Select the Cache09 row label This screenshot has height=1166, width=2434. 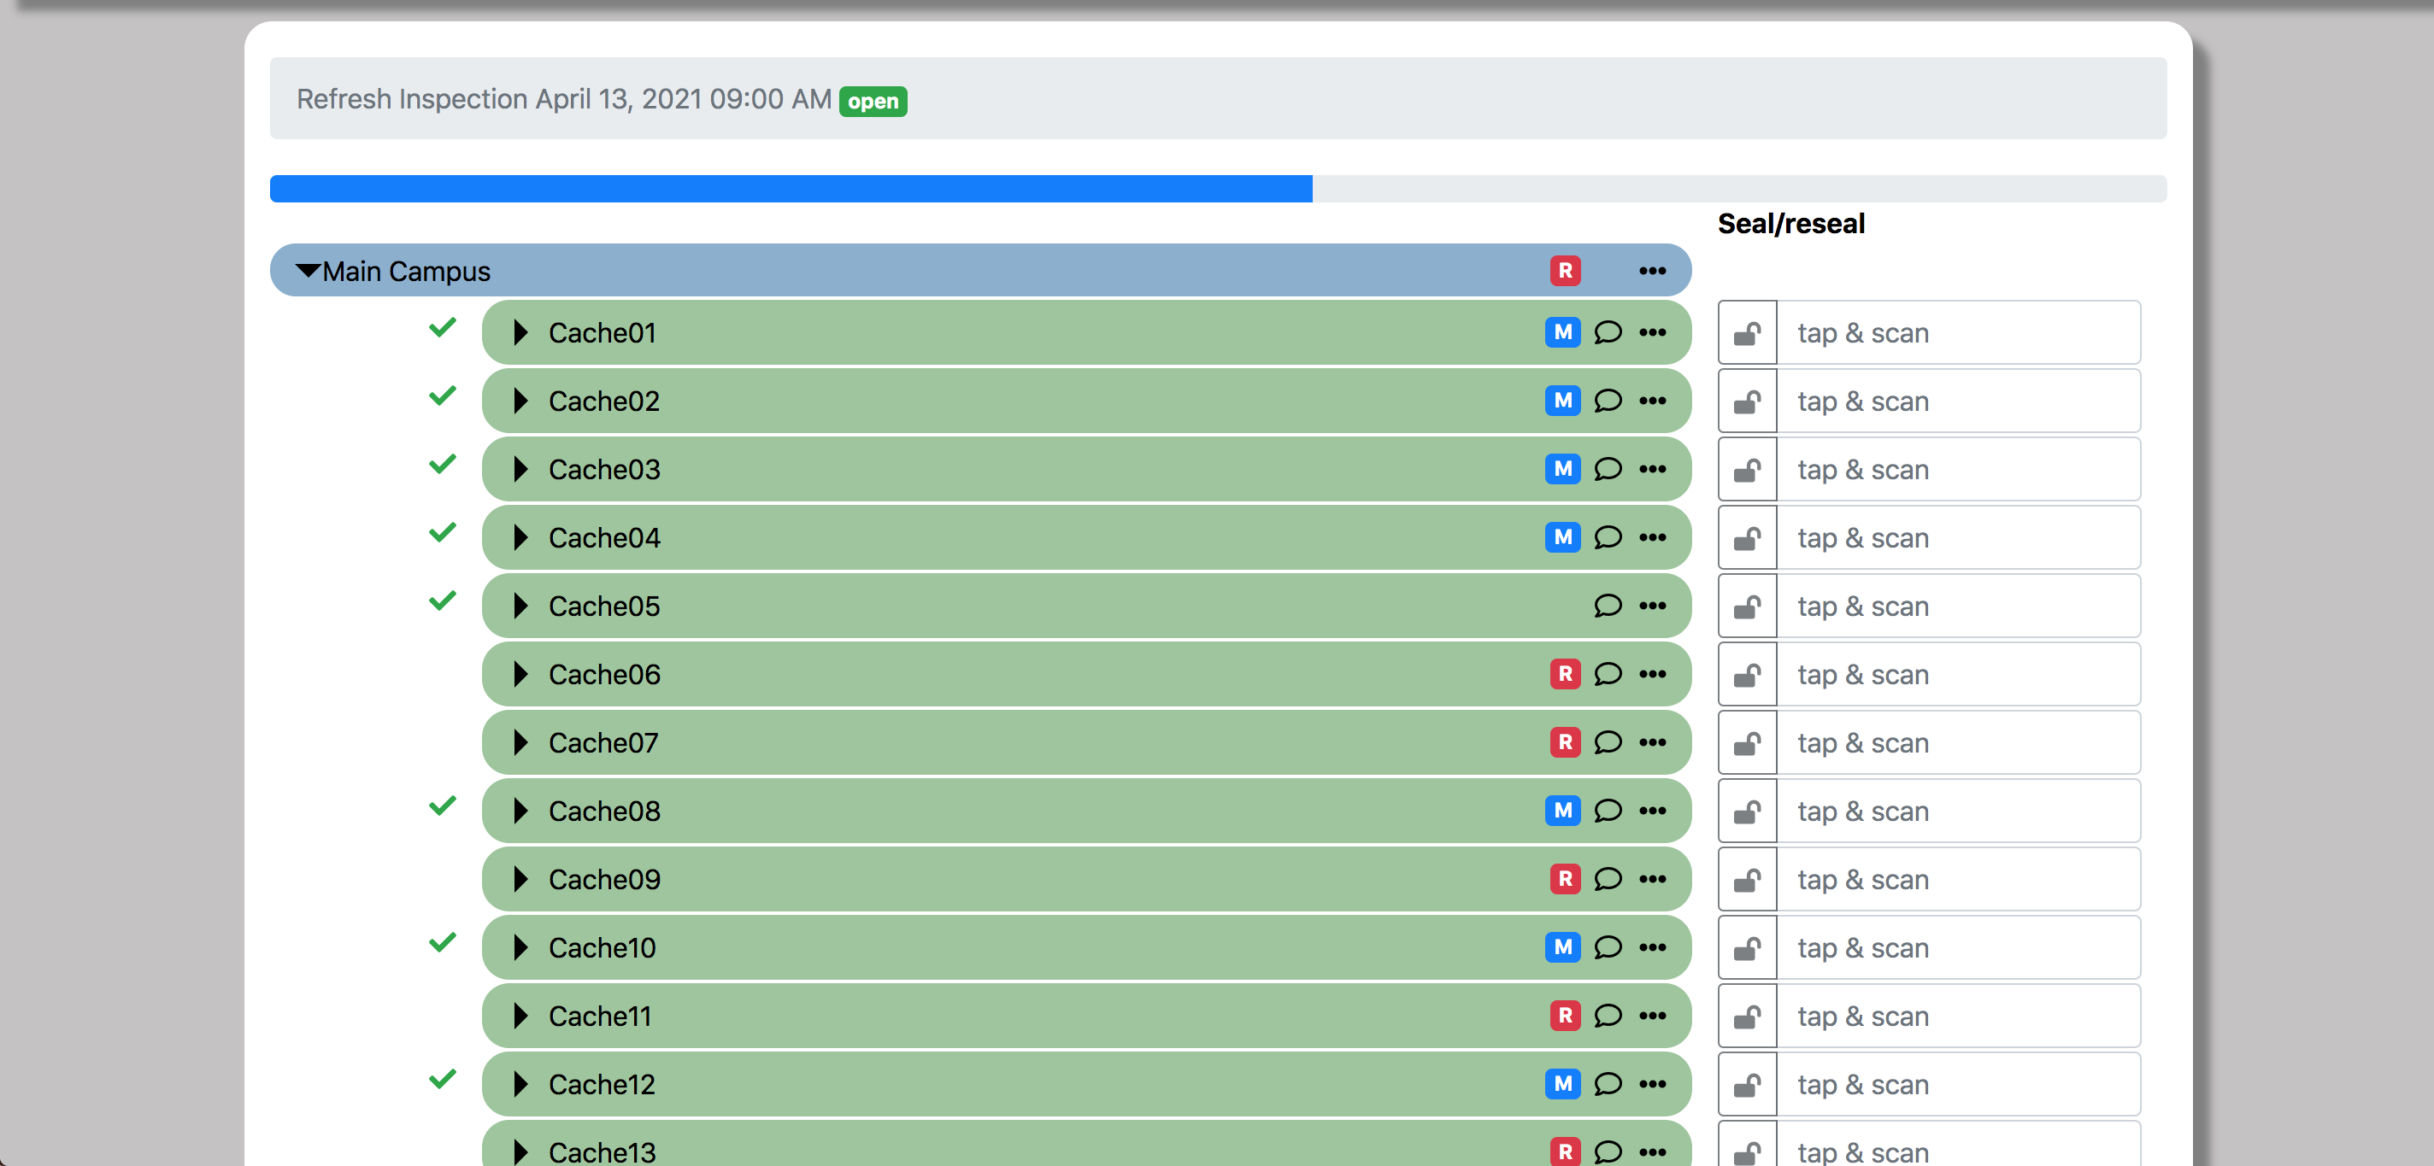[605, 879]
